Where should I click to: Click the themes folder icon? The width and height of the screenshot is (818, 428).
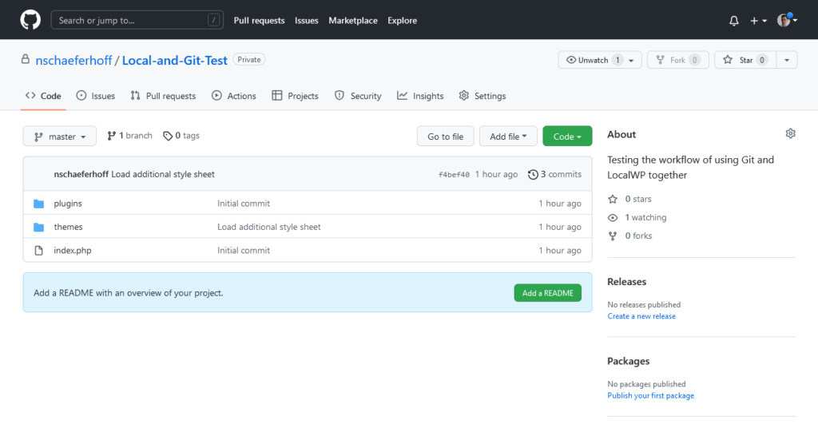tap(38, 227)
